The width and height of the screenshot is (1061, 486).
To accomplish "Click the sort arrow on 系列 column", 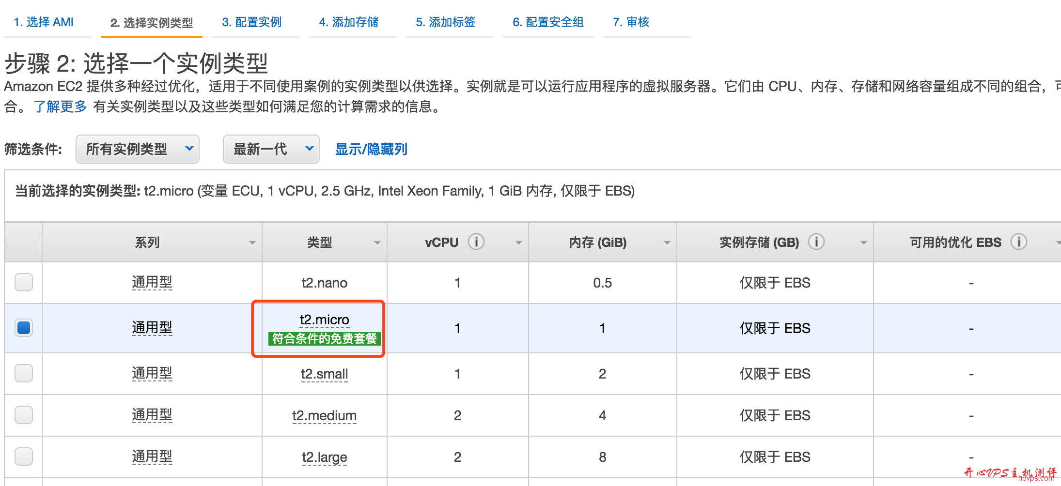I will click(253, 243).
